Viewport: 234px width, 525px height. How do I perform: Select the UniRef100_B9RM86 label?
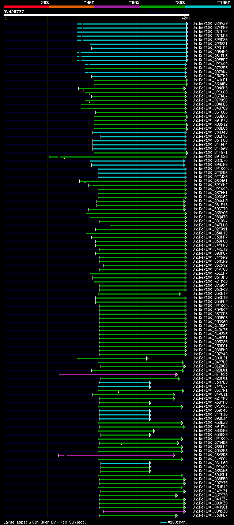(210, 40)
